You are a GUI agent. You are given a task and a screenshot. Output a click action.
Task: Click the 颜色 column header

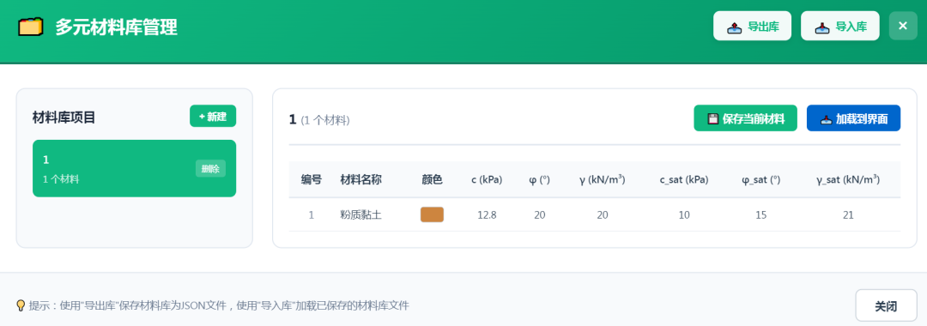pyautogui.click(x=432, y=179)
